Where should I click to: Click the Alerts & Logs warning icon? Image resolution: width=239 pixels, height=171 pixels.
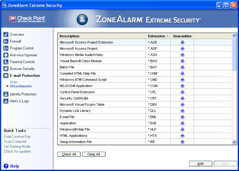tap(6, 101)
